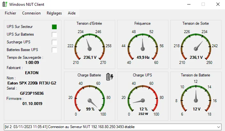Click the Fréquence gauge title
225x131 pixels.
click(x=142, y=23)
